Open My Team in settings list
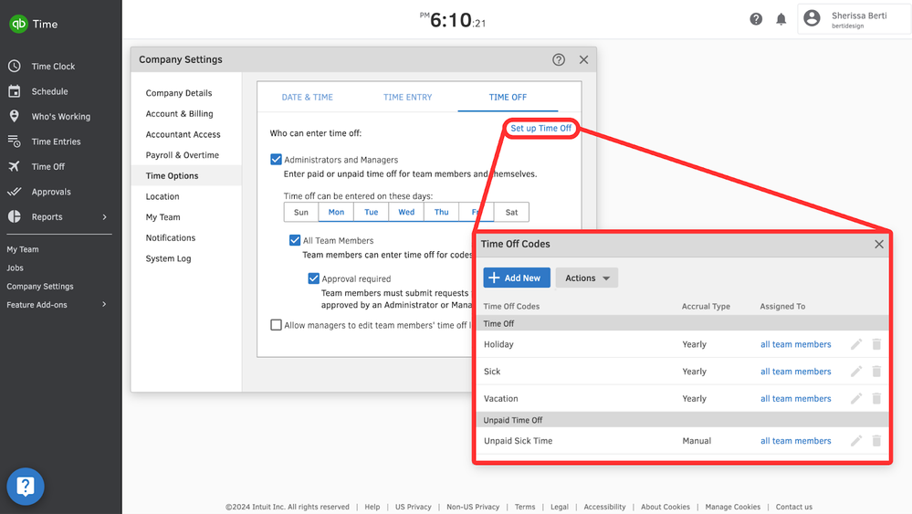The width and height of the screenshot is (912, 514). click(x=162, y=217)
